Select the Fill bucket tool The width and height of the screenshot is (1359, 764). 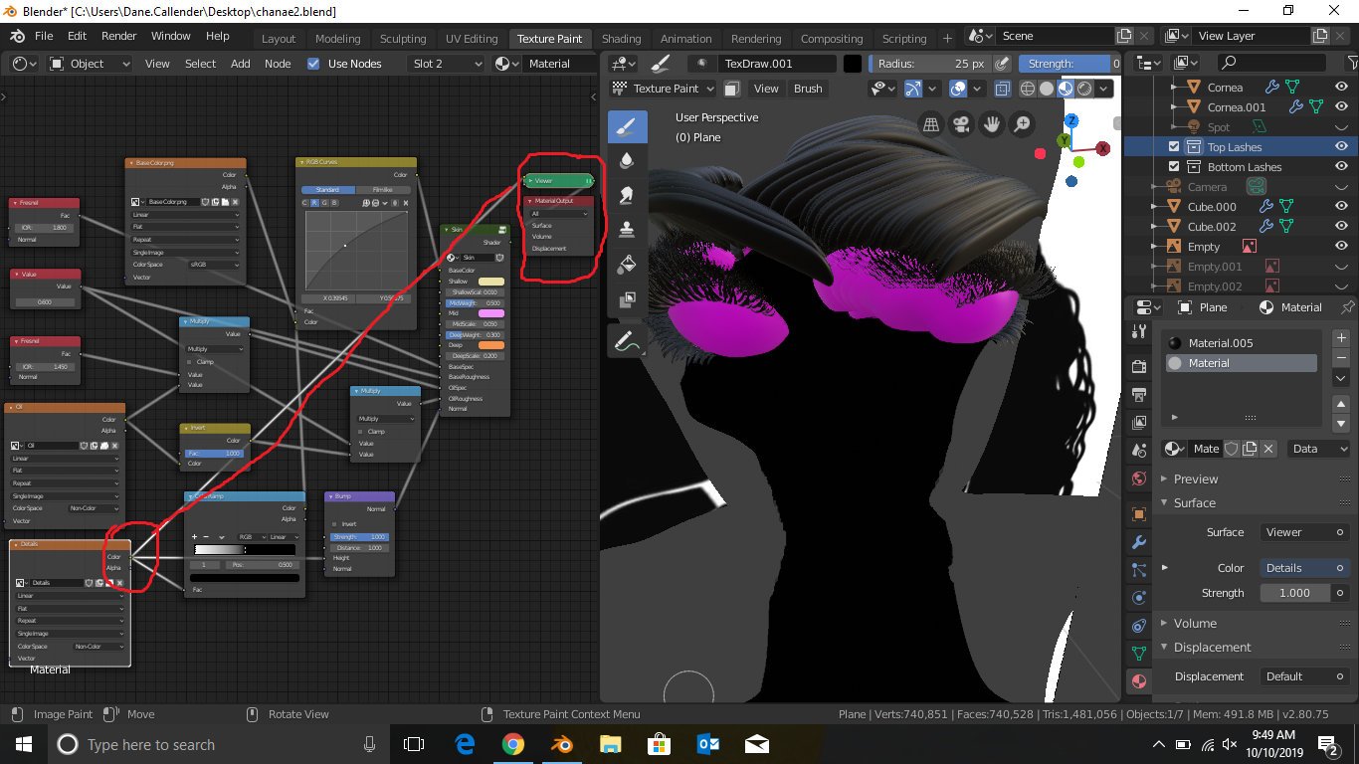coord(627,265)
